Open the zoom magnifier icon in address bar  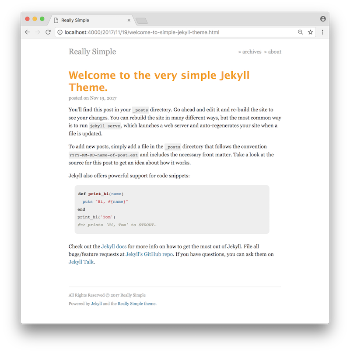click(300, 32)
